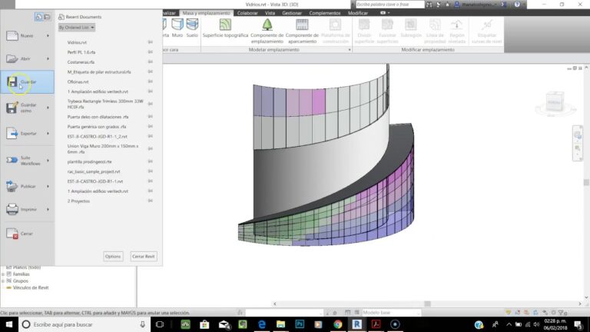The image size is (590, 332).
Task: Expand the Exportar submenu arrow
Action: (x=48, y=133)
